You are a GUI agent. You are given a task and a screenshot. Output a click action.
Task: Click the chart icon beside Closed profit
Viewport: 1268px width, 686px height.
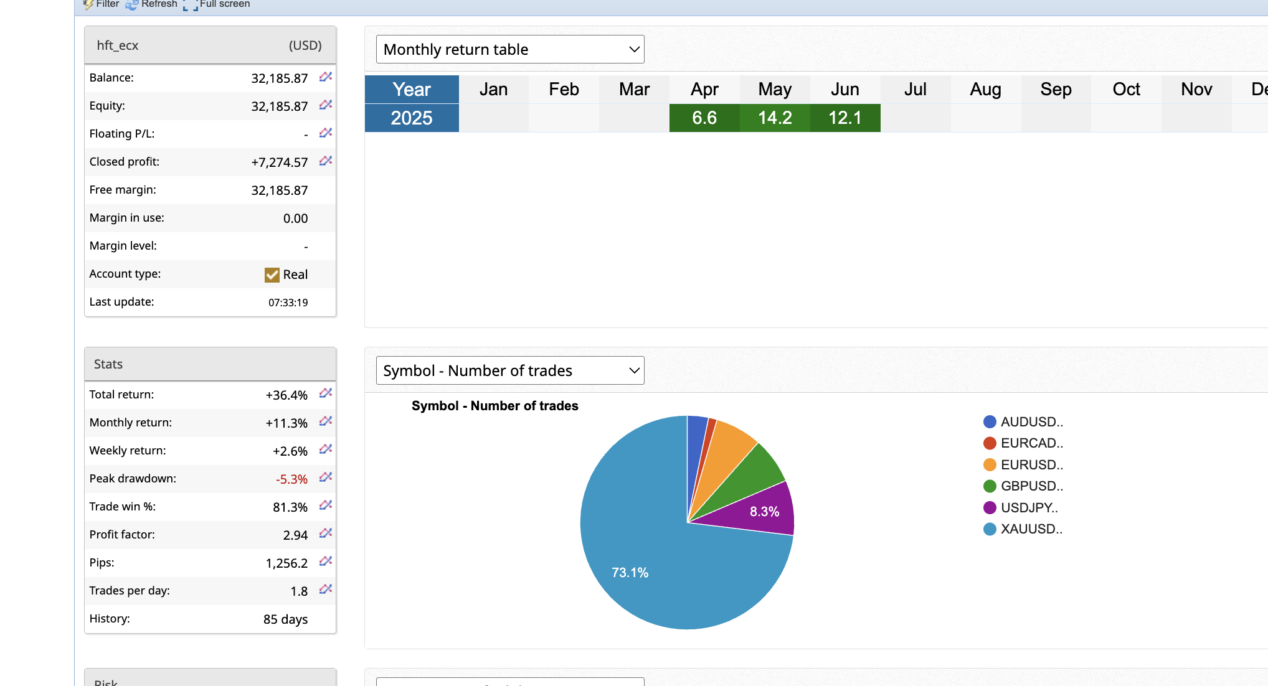[325, 161]
